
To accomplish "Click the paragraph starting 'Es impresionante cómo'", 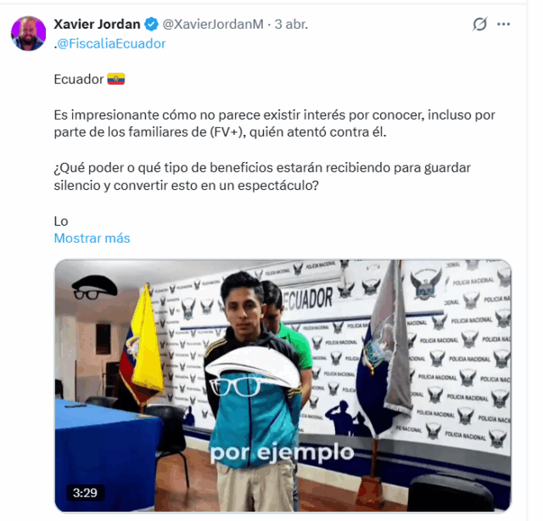I will coord(274,123).
